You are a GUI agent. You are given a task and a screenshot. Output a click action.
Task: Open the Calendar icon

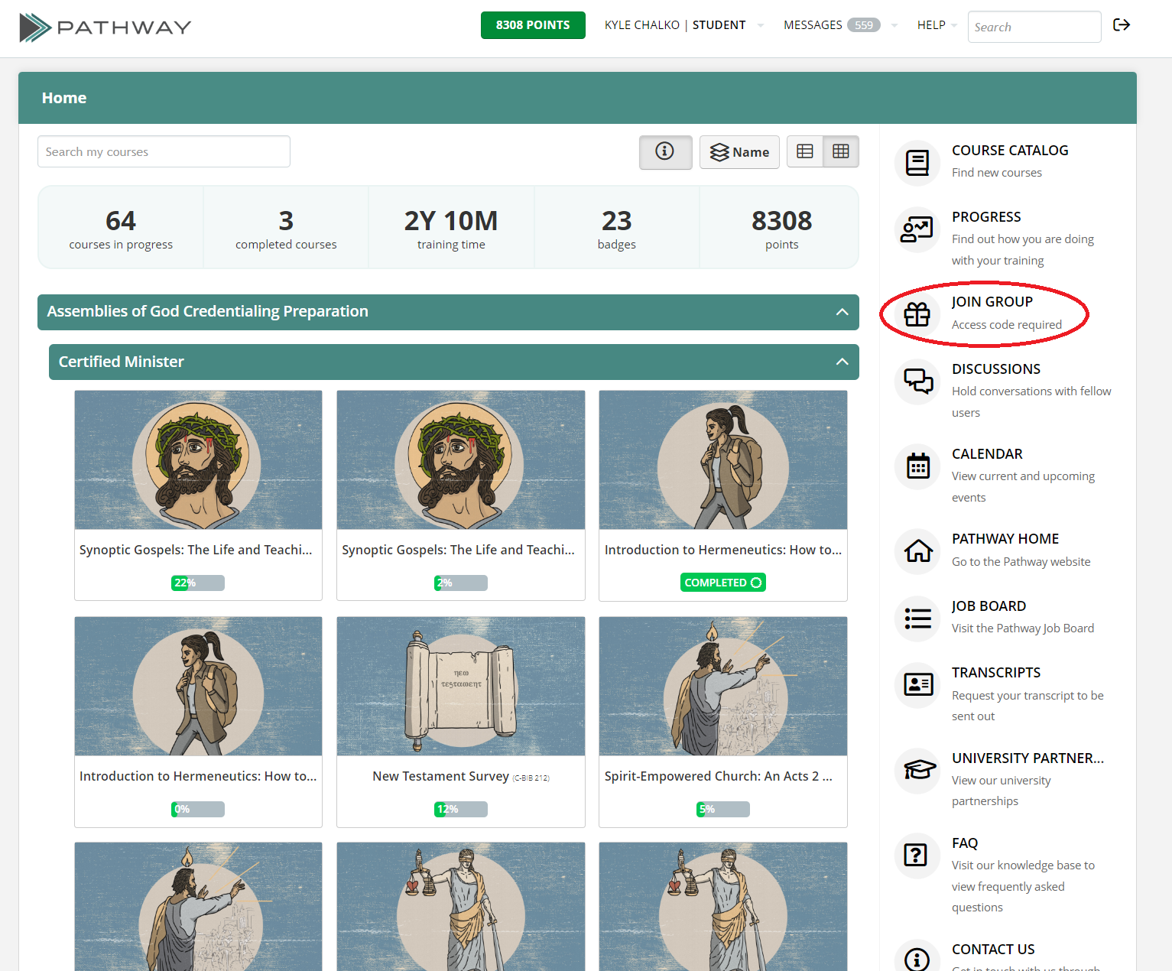click(917, 466)
